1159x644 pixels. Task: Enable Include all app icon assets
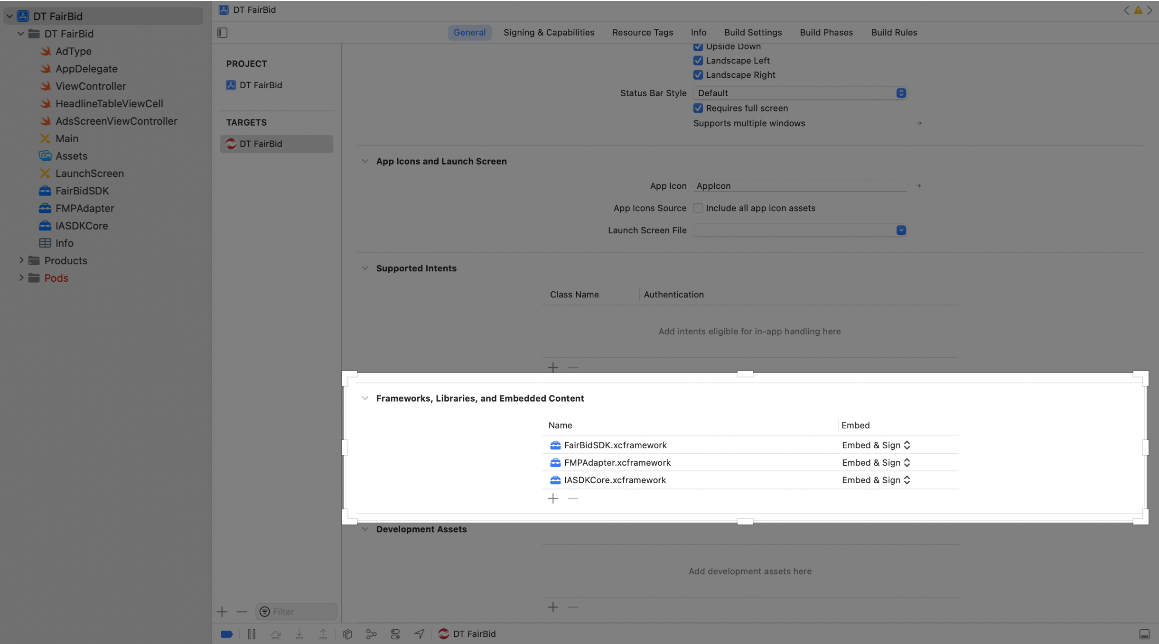click(x=697, y=208)
